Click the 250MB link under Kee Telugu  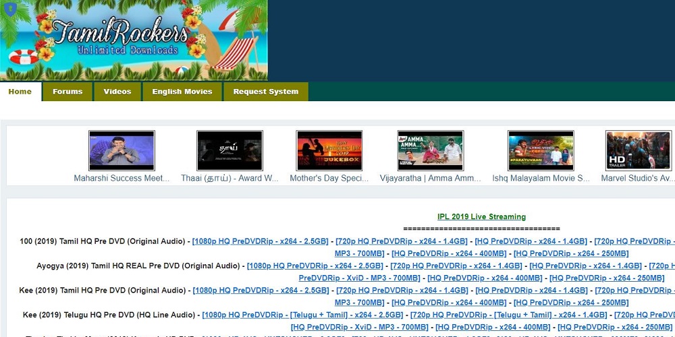(x=615, y=327)
